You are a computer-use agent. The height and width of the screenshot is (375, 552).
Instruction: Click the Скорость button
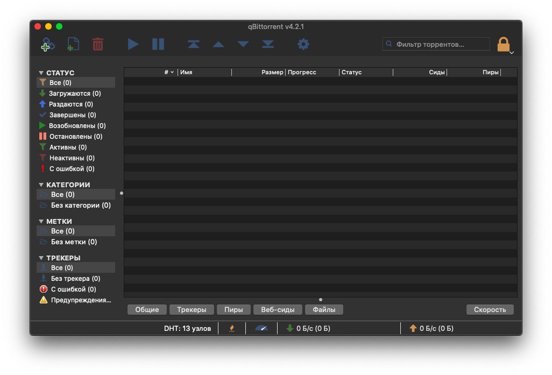490,309
